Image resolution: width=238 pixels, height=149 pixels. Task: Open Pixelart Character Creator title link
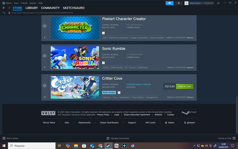(x=124, y=19)
